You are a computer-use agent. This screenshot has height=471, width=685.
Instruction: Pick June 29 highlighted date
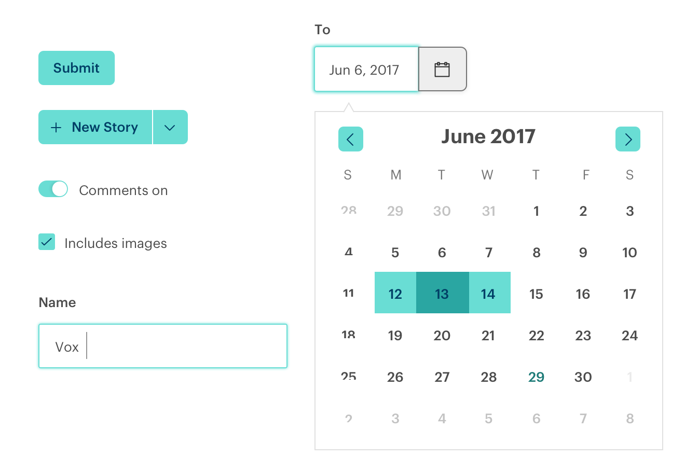tap(536, 377)
